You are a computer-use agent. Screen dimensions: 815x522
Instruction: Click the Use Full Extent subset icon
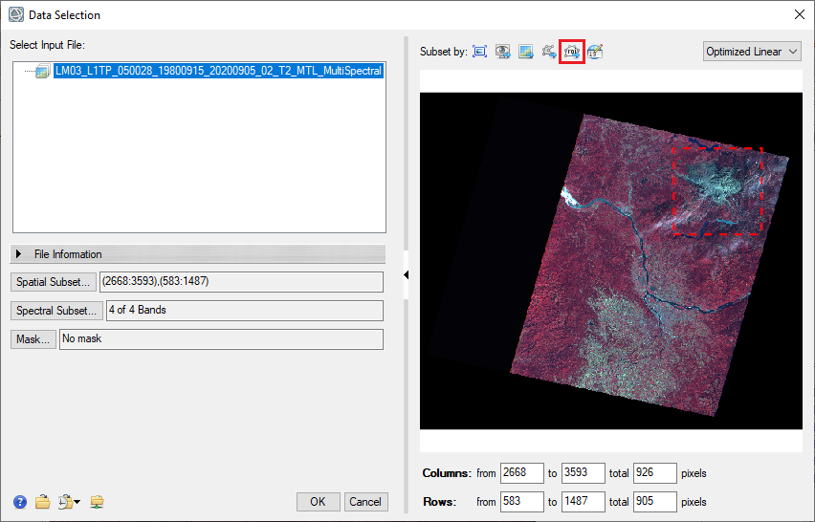coord(479,52)
